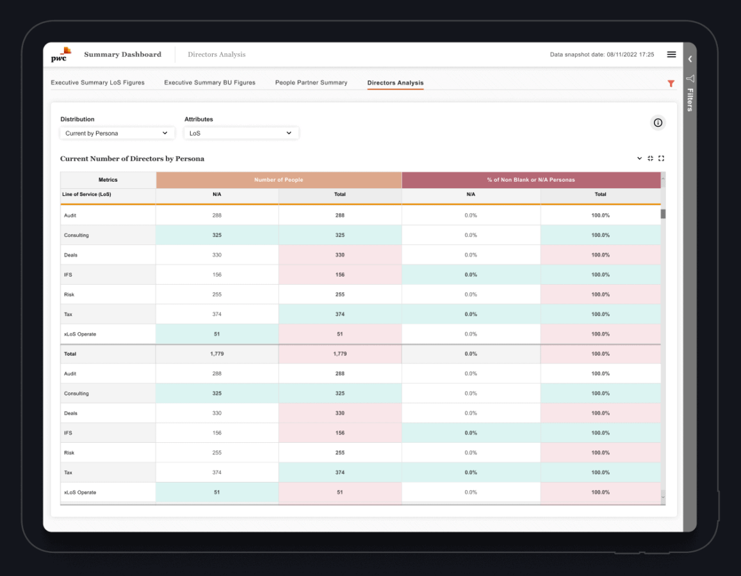
Task: Click the PwC logo
Action: click(61, 55)
